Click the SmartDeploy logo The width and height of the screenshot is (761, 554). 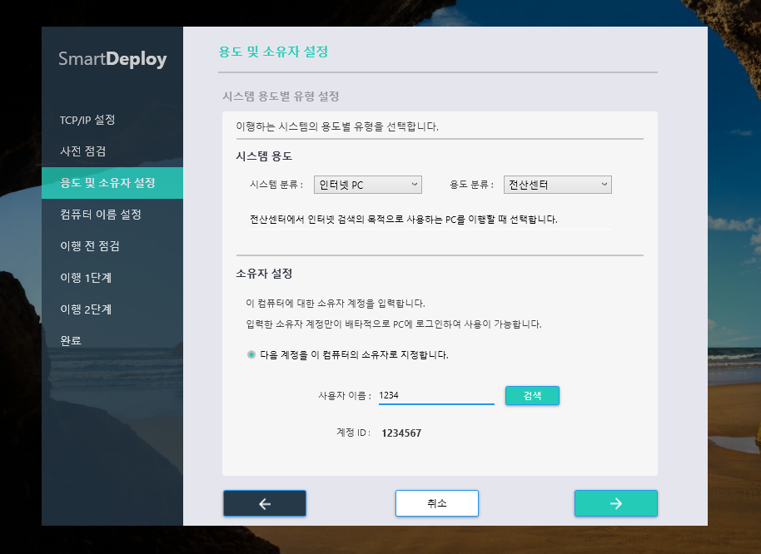pos(112,59)
